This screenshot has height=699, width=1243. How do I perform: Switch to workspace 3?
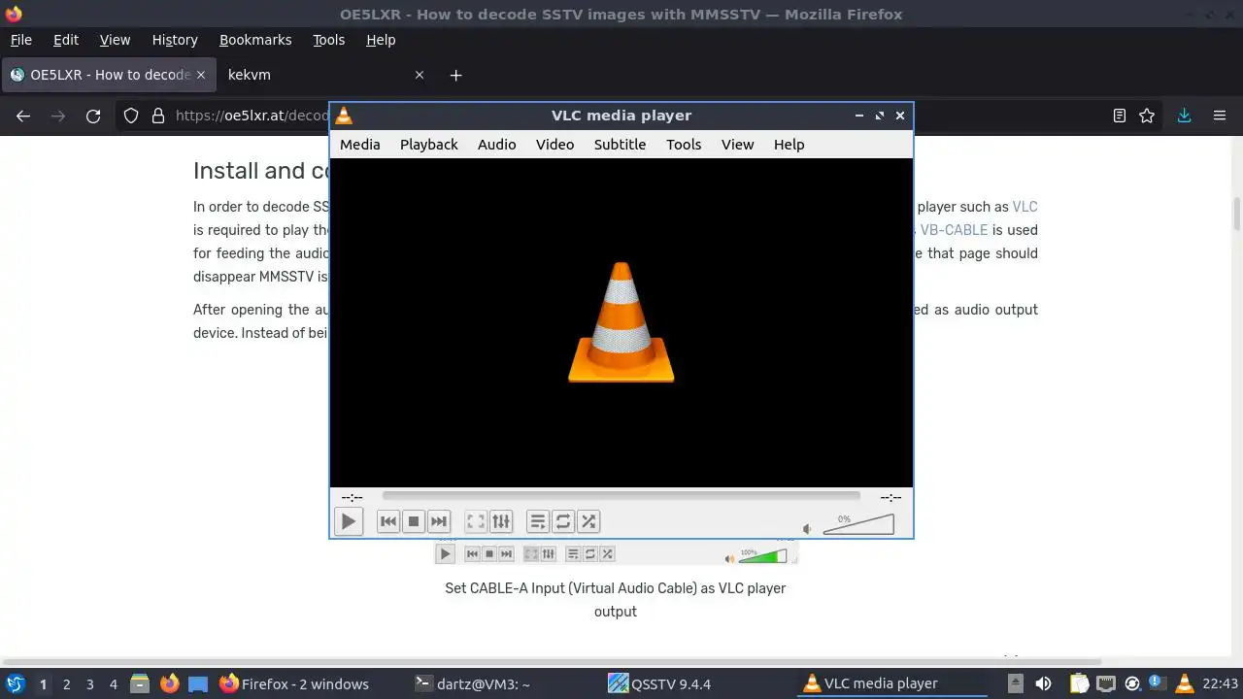(x=89, y=684)
